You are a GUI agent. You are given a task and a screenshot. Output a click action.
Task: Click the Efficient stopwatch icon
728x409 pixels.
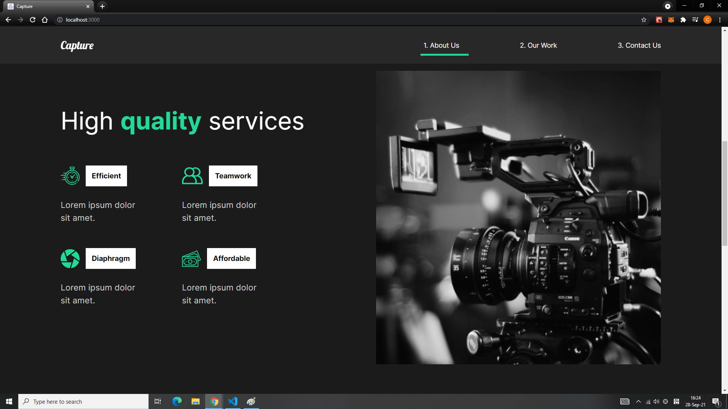[x=70, y=176]
